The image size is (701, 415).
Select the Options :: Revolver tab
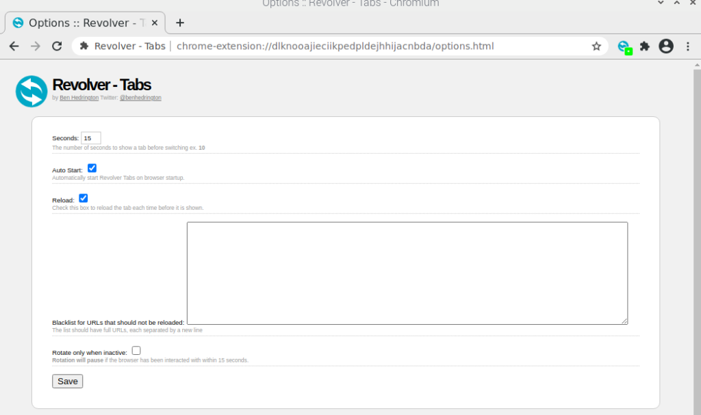point(79,22)
